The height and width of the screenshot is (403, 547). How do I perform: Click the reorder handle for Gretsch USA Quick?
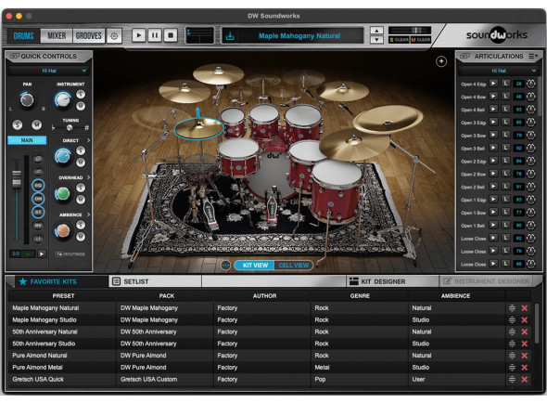pyautogui.click(x=512, y=379)
